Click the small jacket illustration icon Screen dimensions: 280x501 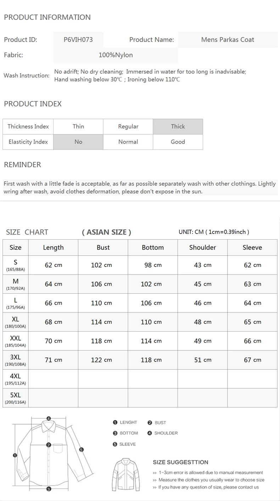pyautogui.click(x=126, y=475)
